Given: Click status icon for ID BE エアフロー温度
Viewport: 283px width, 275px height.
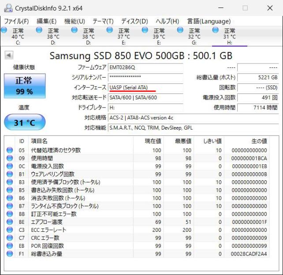Looking at the screenshot, I should (x=10, y=222).
